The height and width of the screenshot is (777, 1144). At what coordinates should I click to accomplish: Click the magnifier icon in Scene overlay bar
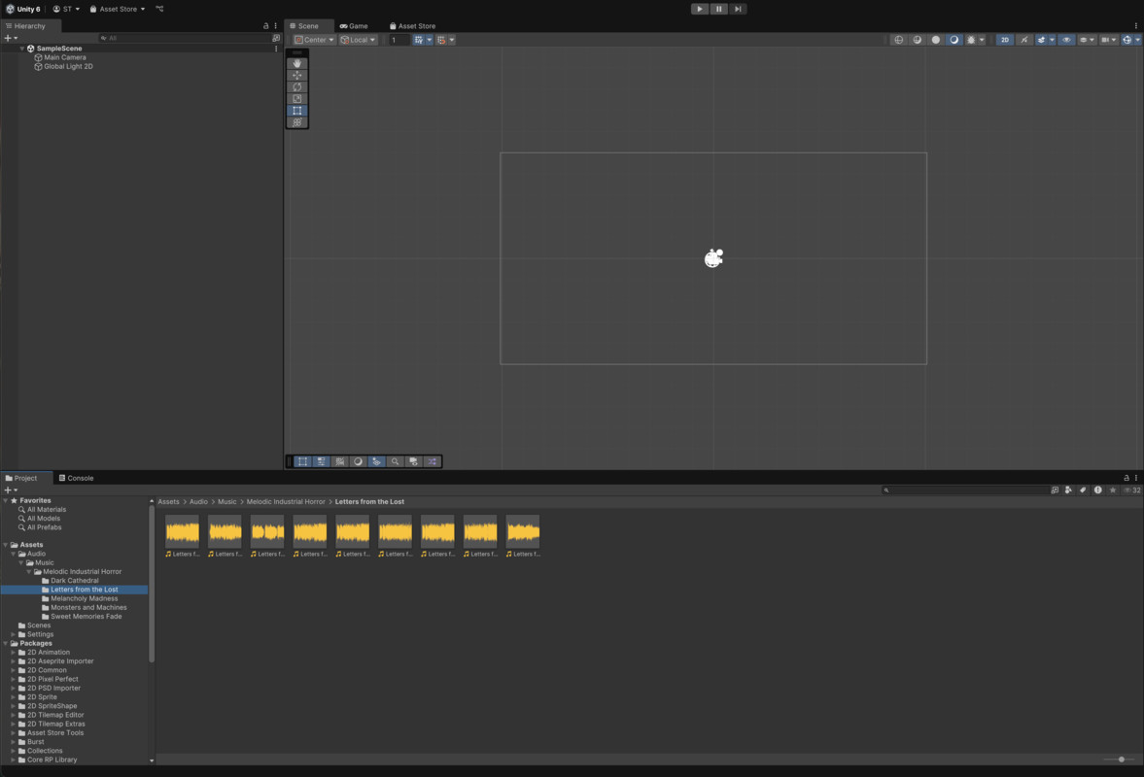click(395, 461)
